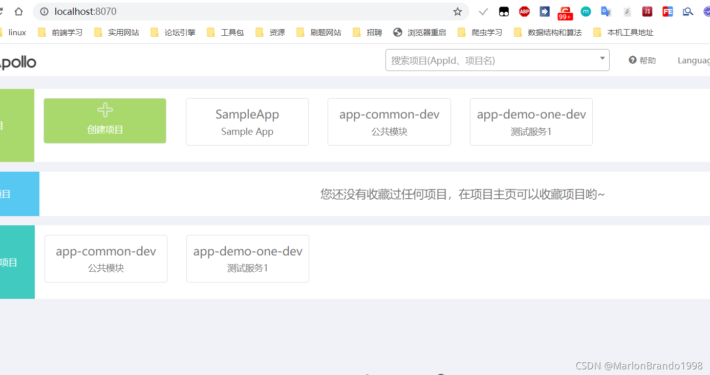710x375 pixels.
Task: Expand the project search dropdown arrow
Action: click(603, 58)
